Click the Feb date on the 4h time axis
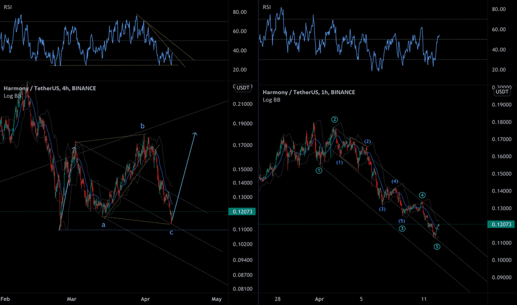The image size is (517, 305). 5,299
